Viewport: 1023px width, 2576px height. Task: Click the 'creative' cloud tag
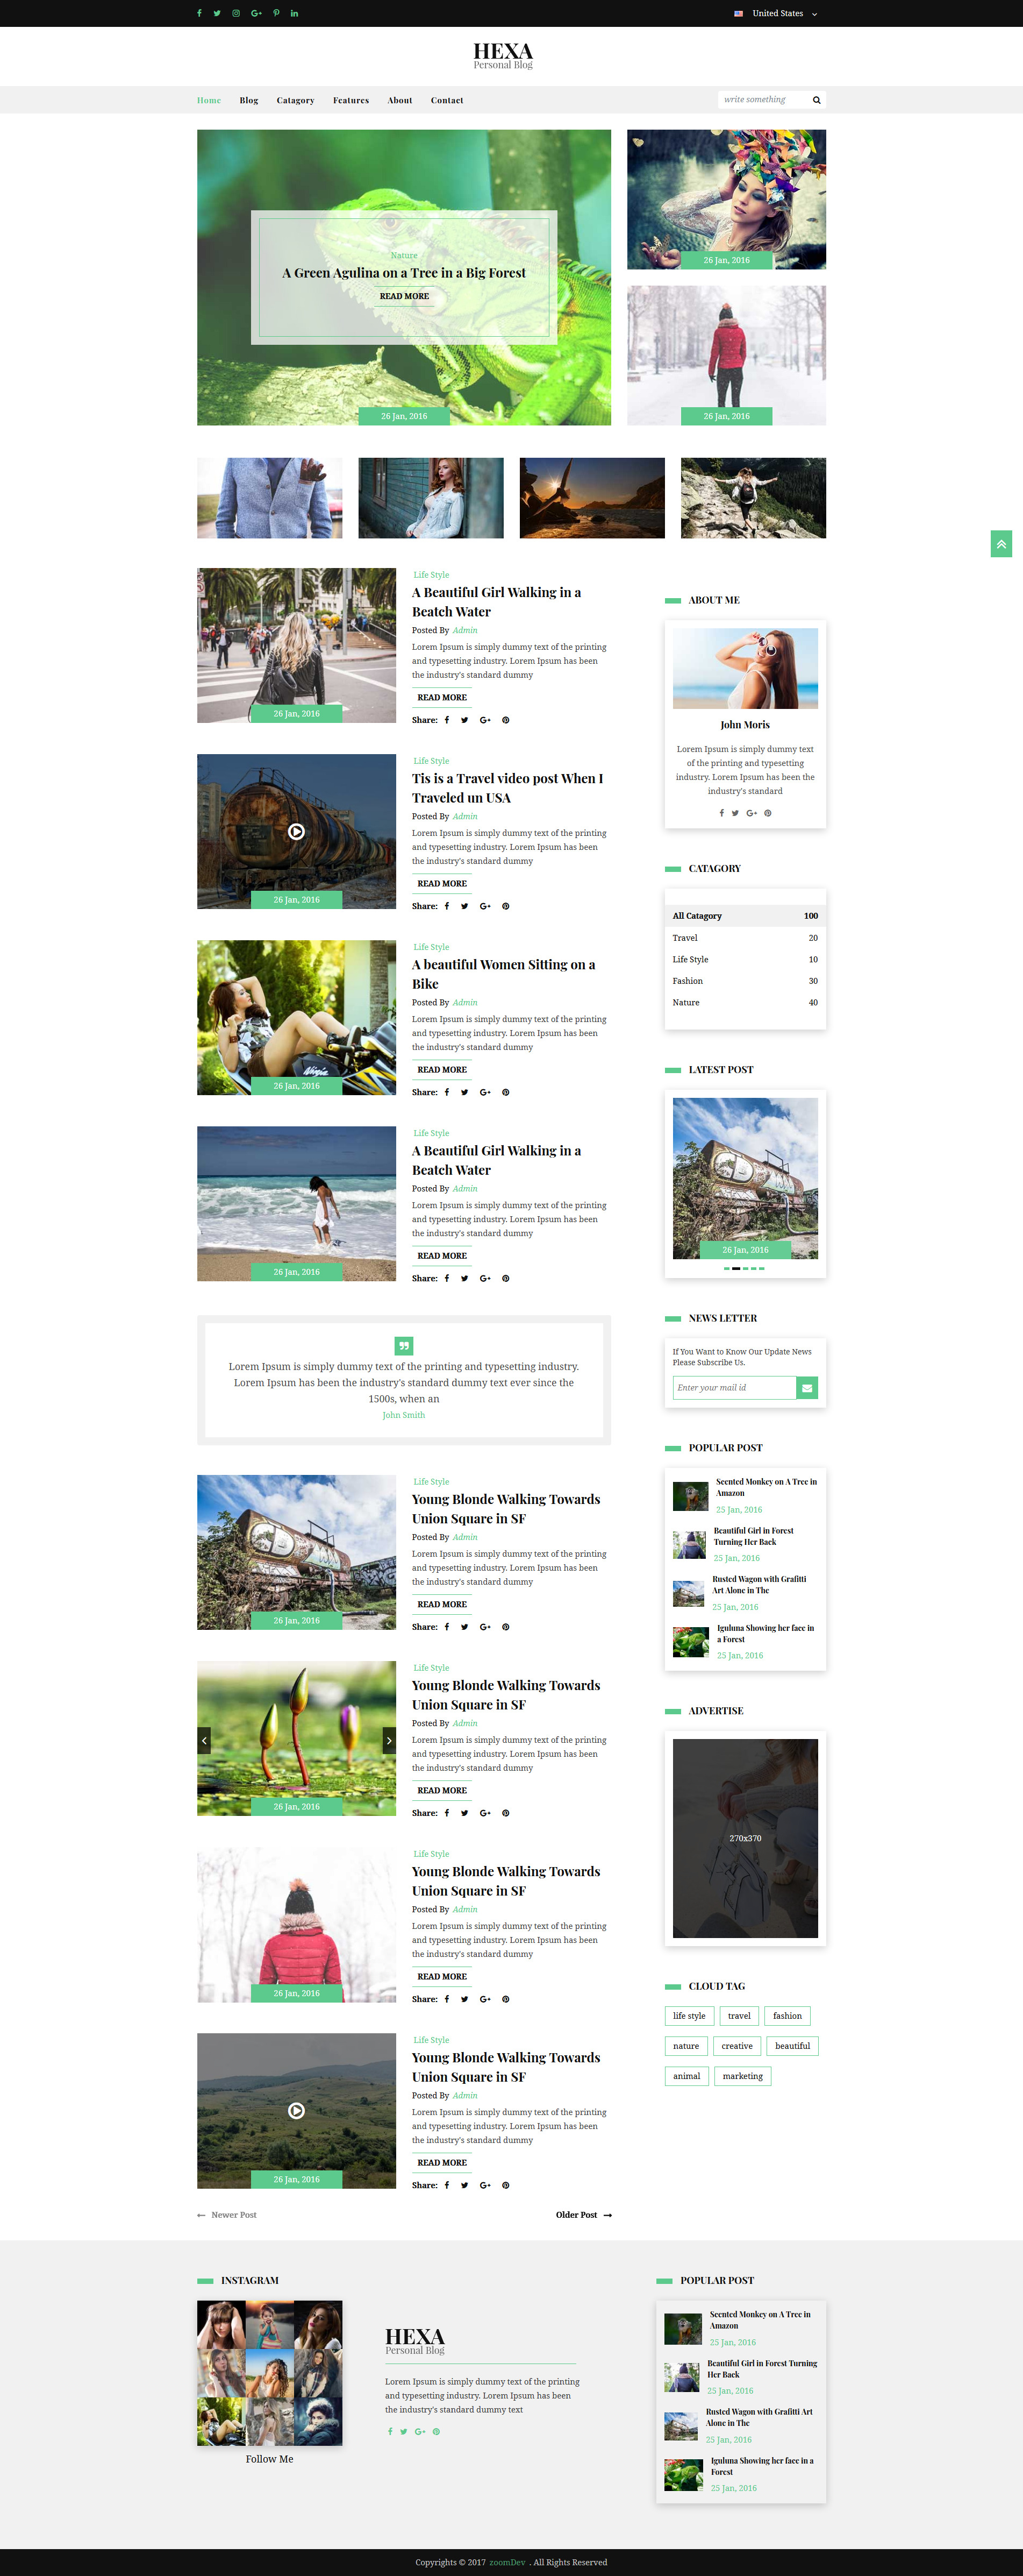pos(736,2046)
